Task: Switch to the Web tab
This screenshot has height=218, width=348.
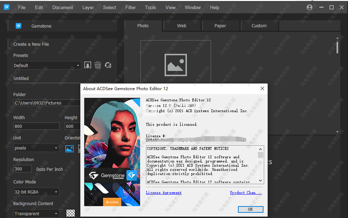Action: (182, 26)
